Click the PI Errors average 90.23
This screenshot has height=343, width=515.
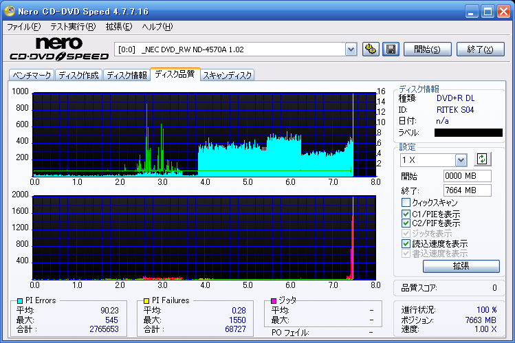[110, 311]
